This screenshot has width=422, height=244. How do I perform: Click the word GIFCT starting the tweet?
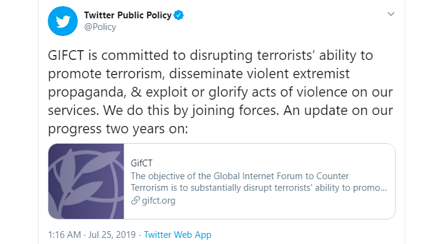coord(66,56)
